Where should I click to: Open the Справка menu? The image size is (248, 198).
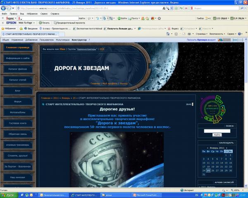click(x=55, y=14)
